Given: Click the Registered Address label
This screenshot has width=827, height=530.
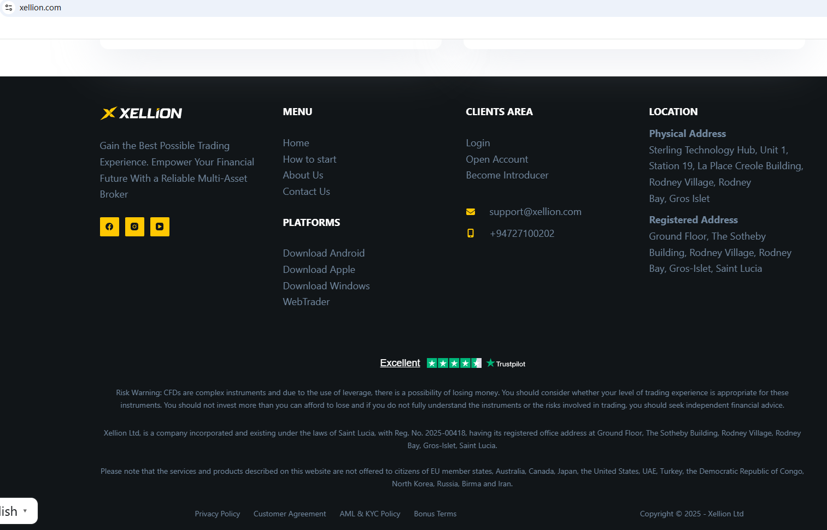Looking at the screenshot, I should [694, 220].
